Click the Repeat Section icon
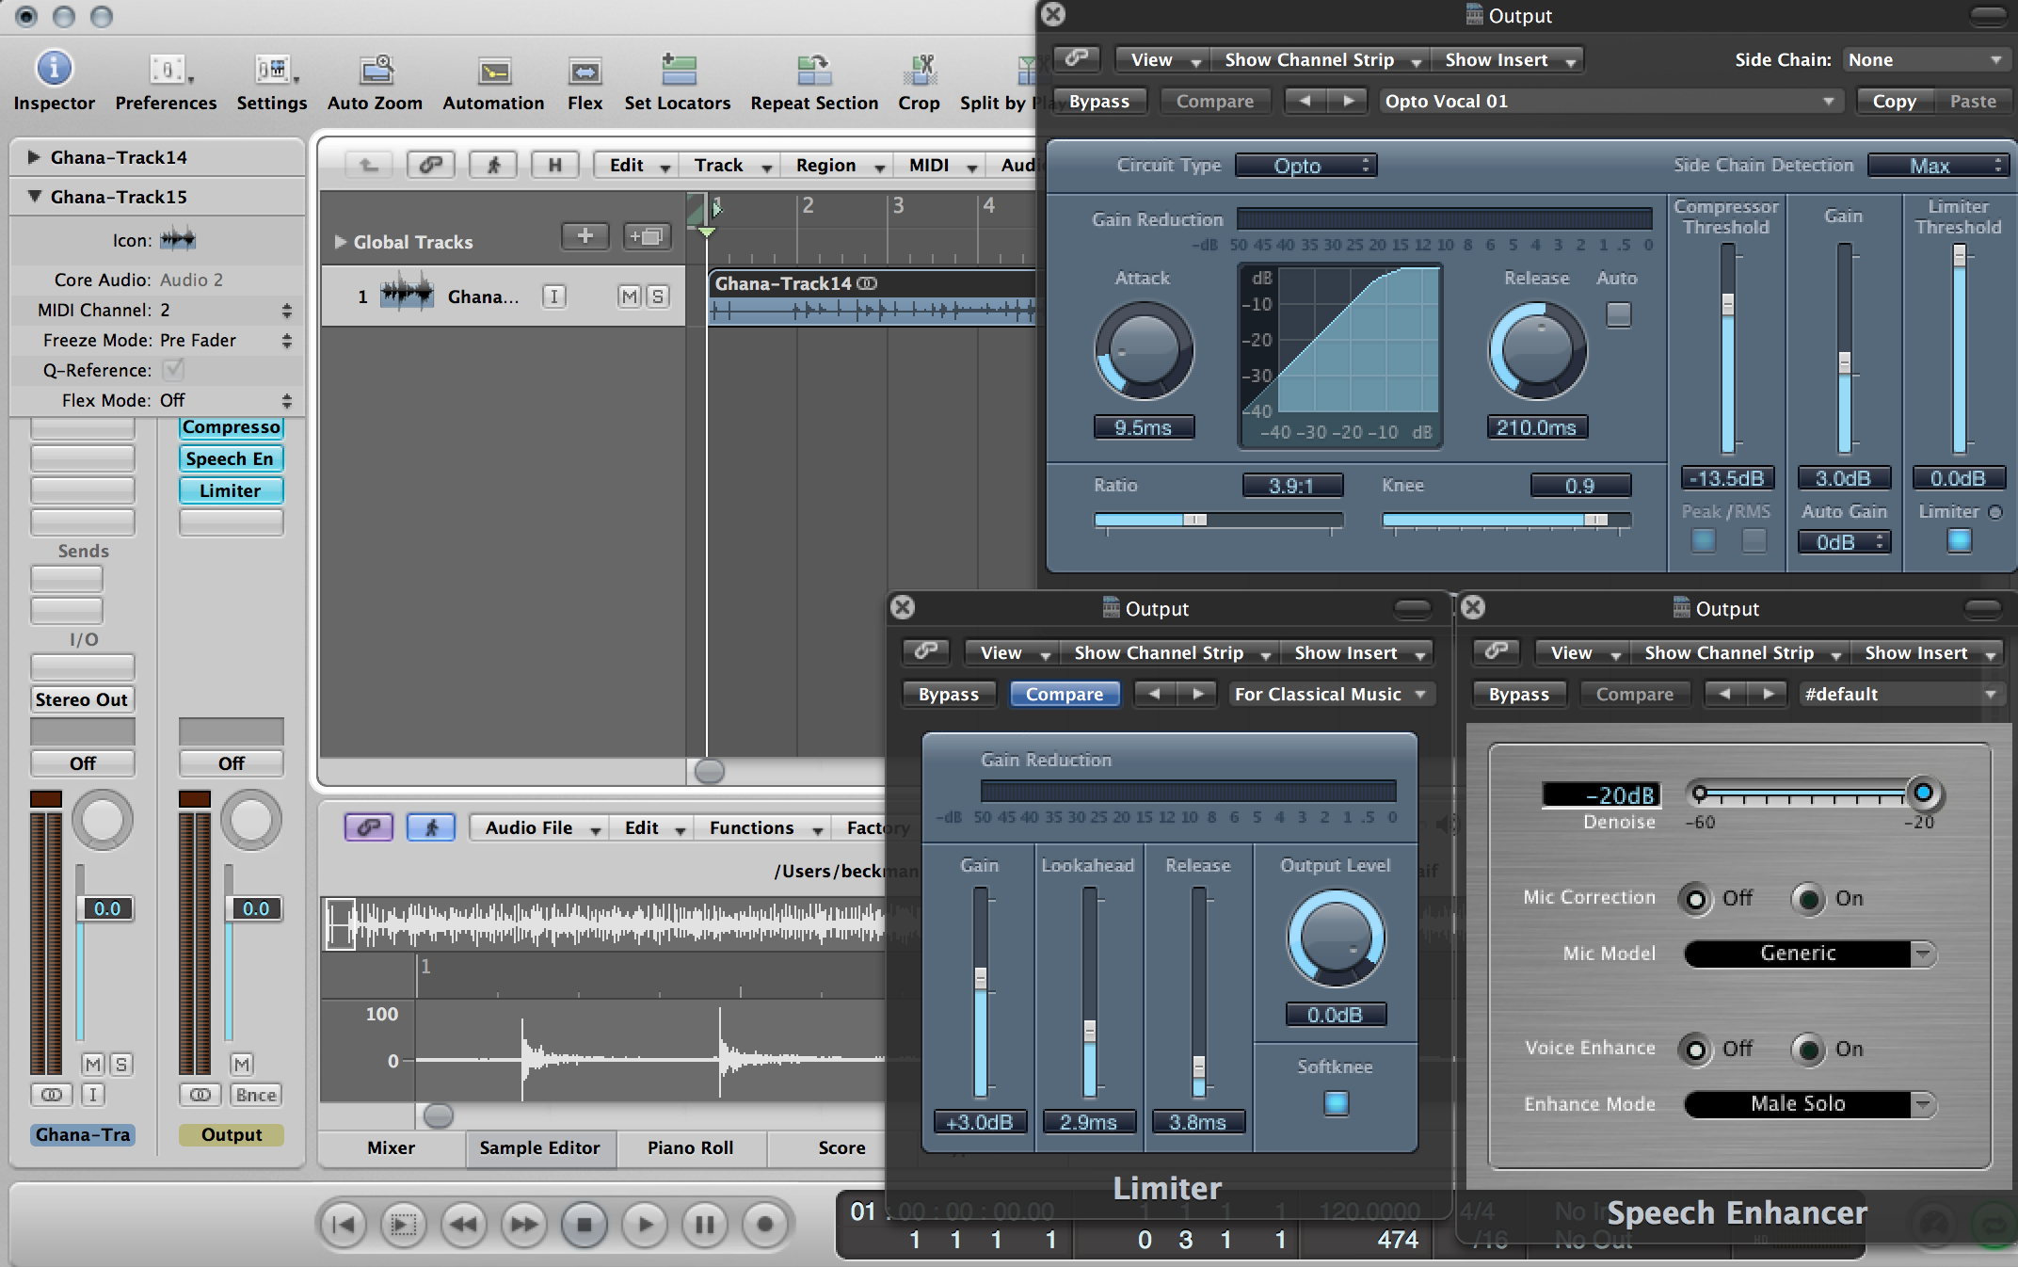The width and height of the screenshot is (2018, 1267). pyautogui.click(x=813, y=71)
